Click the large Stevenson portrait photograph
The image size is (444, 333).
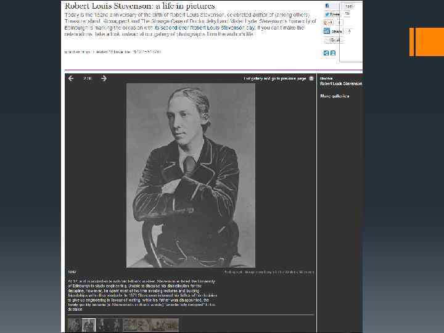191,175
